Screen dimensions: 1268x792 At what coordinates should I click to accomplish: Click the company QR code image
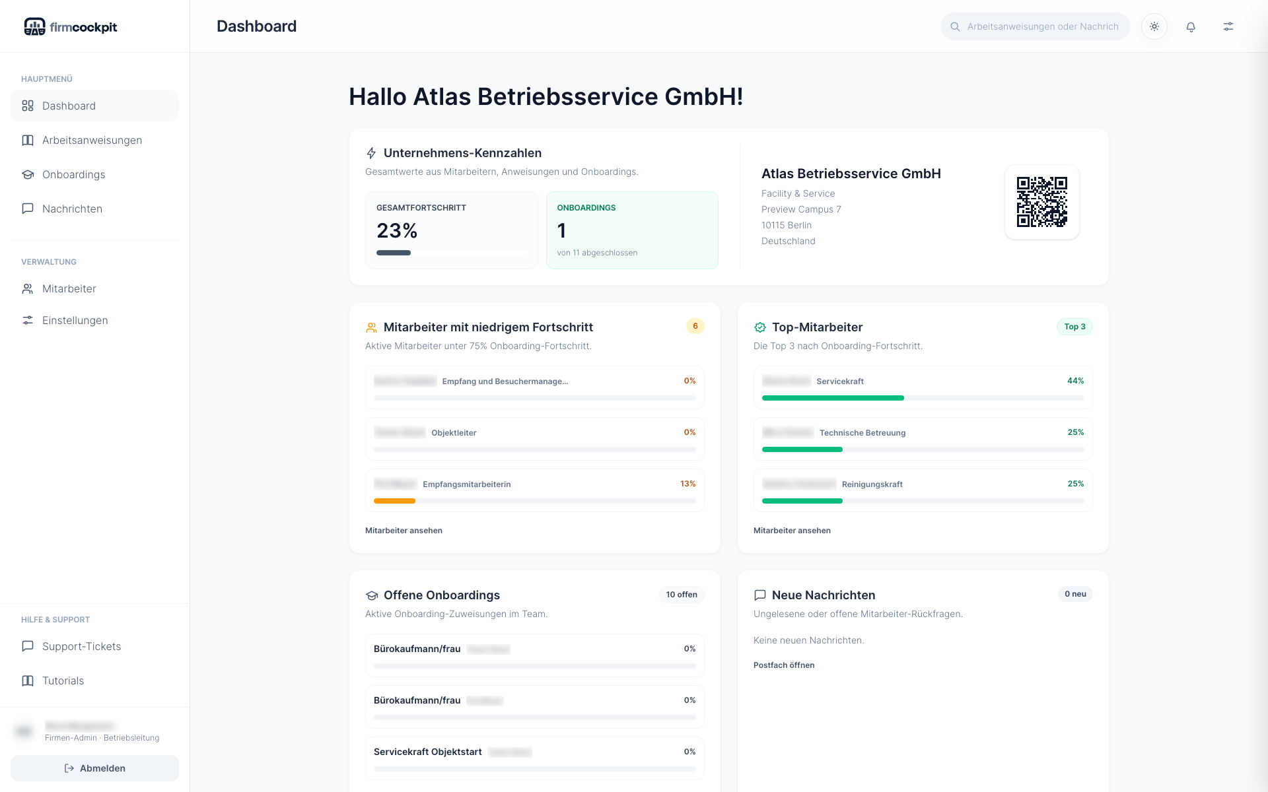[x=1041, y=202]
